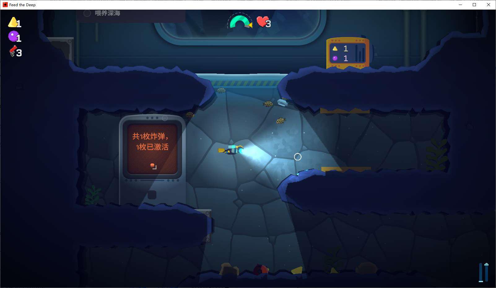The image size is (496, 288).
Task: Click the 喂养深海 objective text
Action: (x=107, y=13)
